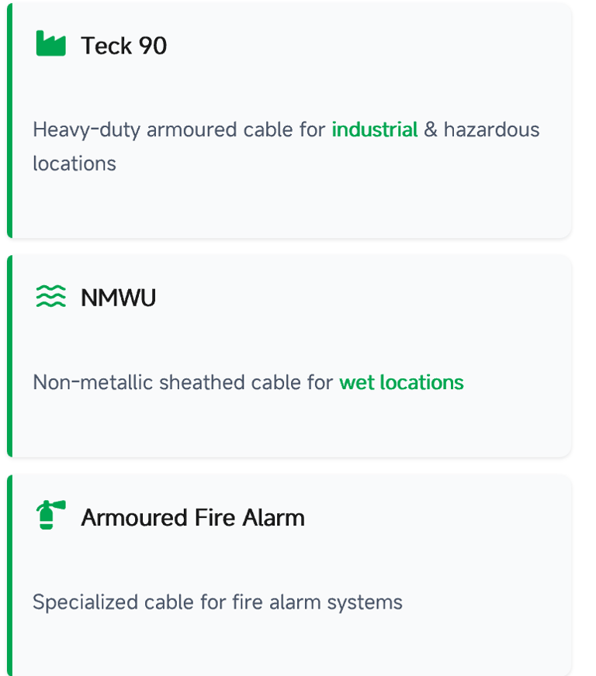Click the green "wet locations" text

[401, 382]
